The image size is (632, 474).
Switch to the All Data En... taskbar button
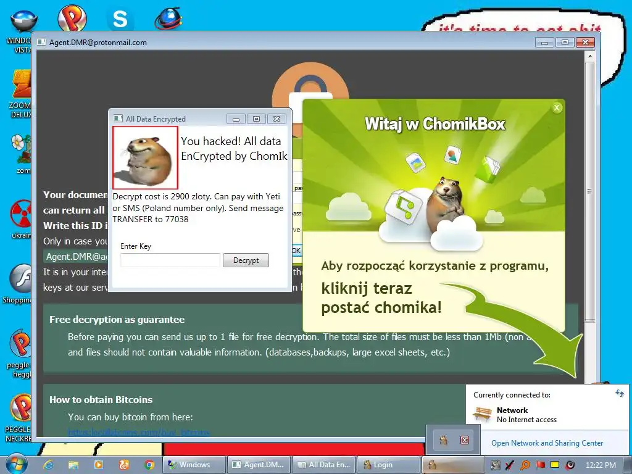pos(323,465)
